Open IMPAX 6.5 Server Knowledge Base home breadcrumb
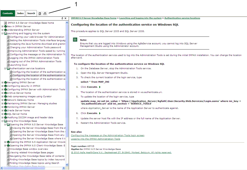The image size is (247, 170). 94,18
